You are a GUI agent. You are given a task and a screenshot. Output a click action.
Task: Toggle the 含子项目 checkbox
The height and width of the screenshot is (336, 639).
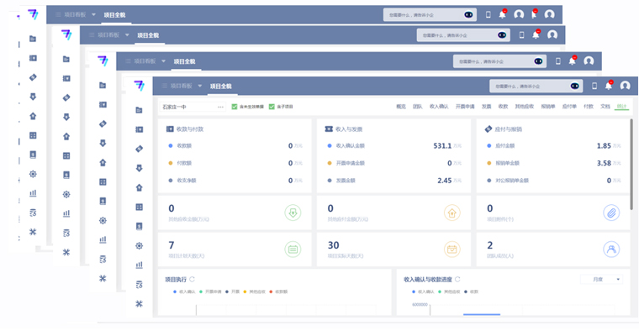(x=272, y=107)
